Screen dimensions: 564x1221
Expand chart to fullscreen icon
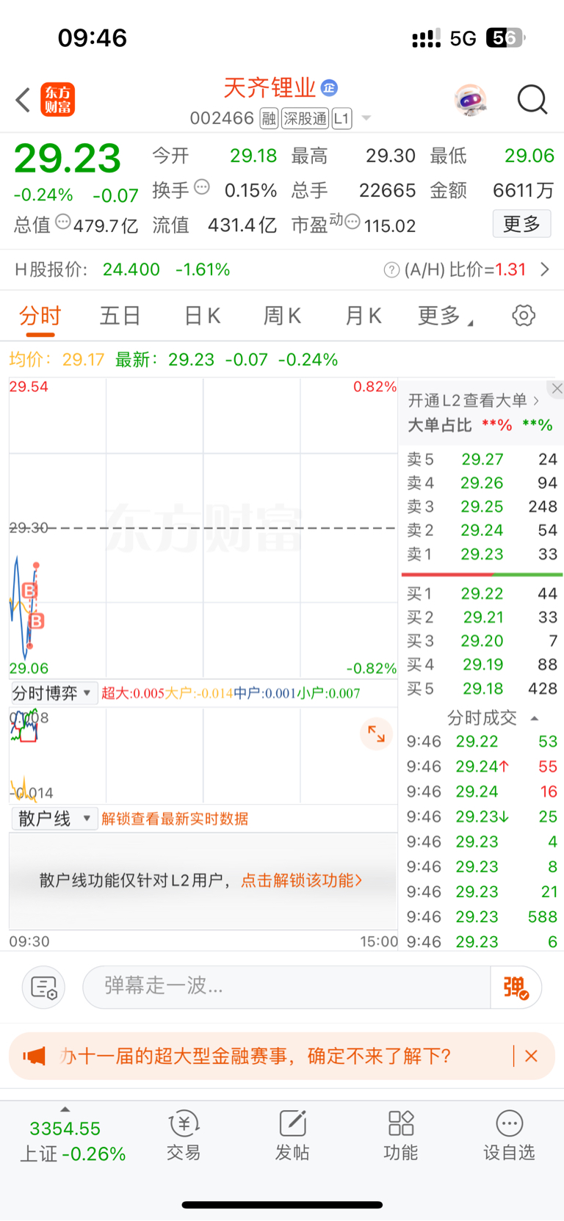coord(377,733)
